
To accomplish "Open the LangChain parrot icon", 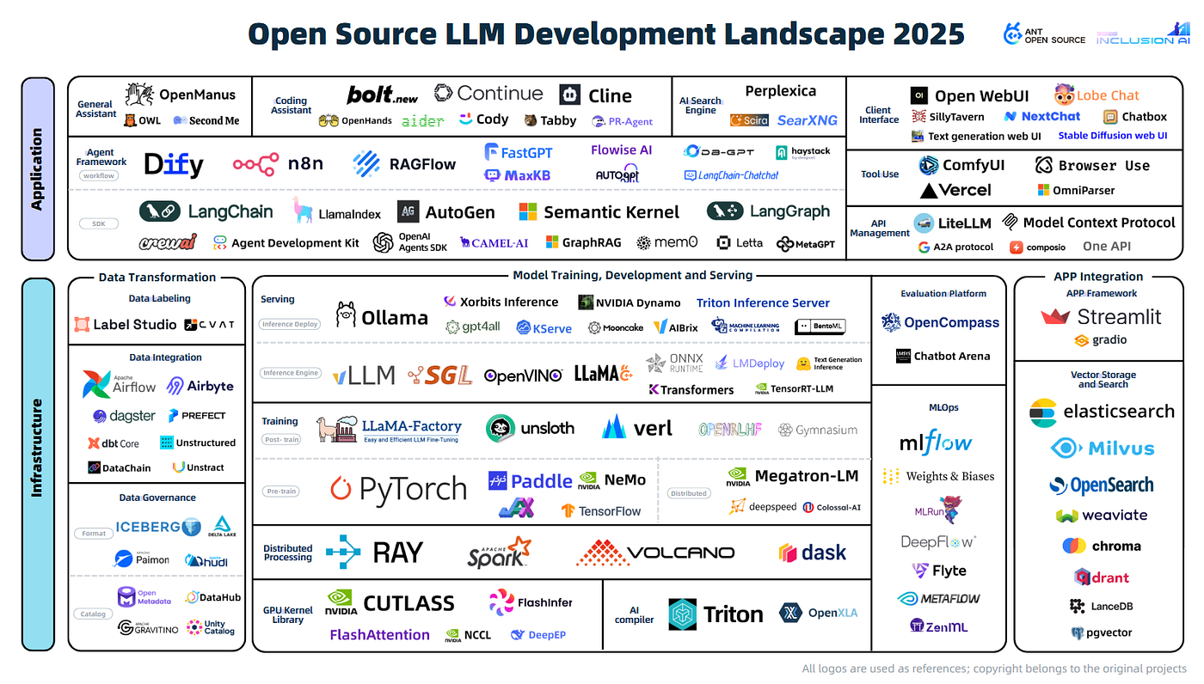I will pyautogui.click(x=153, y=211).
